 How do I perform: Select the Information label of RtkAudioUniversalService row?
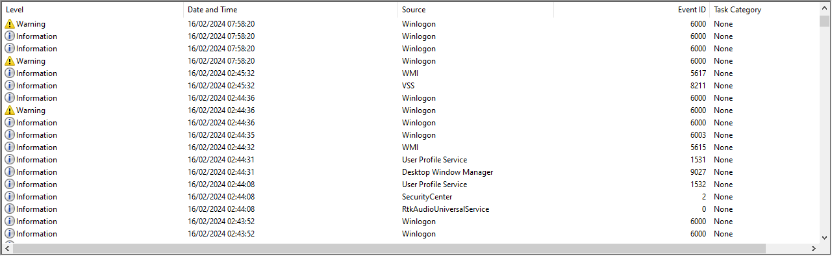coord(36,209)
